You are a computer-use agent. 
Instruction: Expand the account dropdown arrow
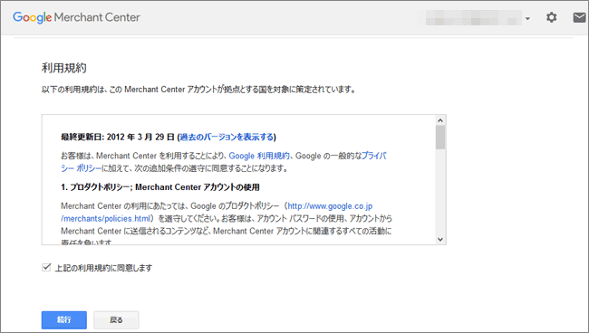[527, 18]
